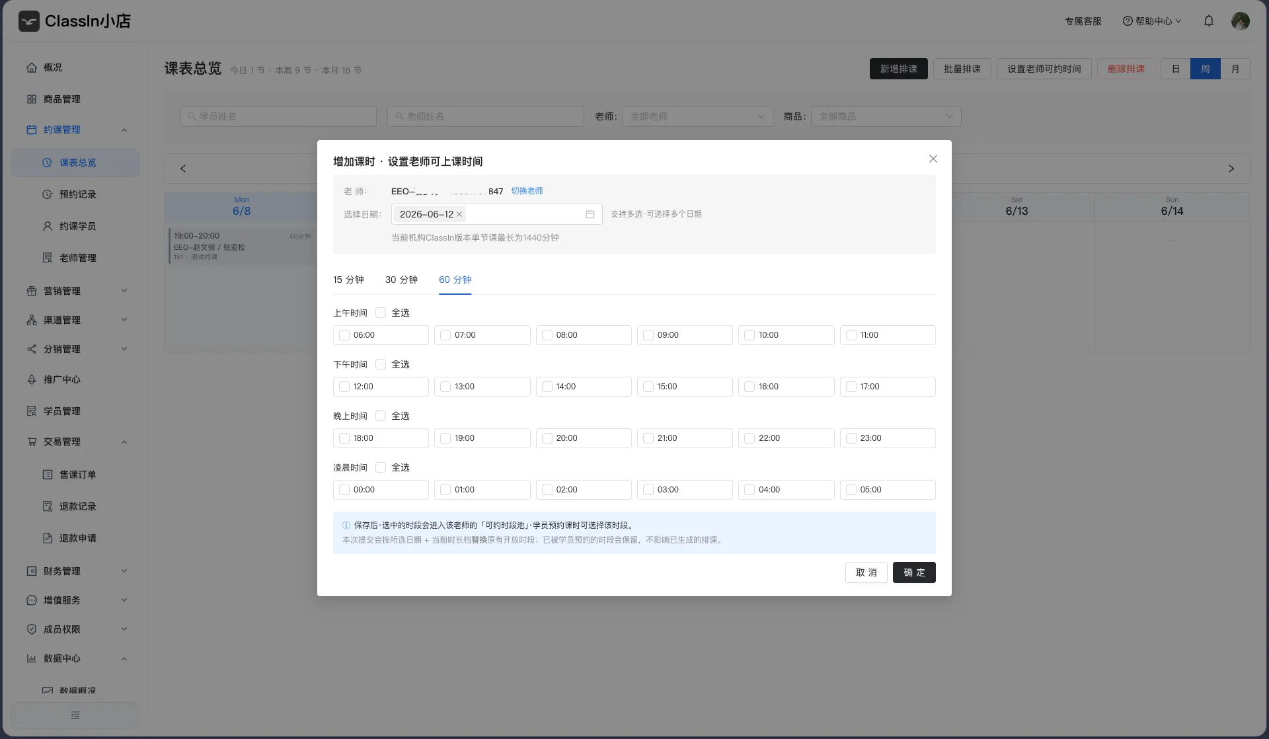Viewport: 1269px width, 739px height.
Task: Remove the 2026-06-12 date tag
Action: (x=459, y=214)
